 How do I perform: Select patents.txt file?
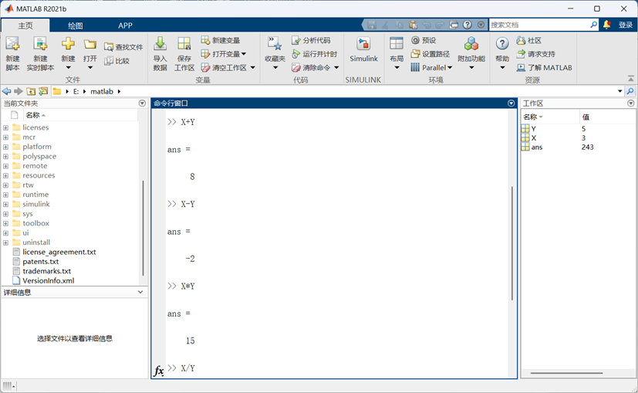40,262
